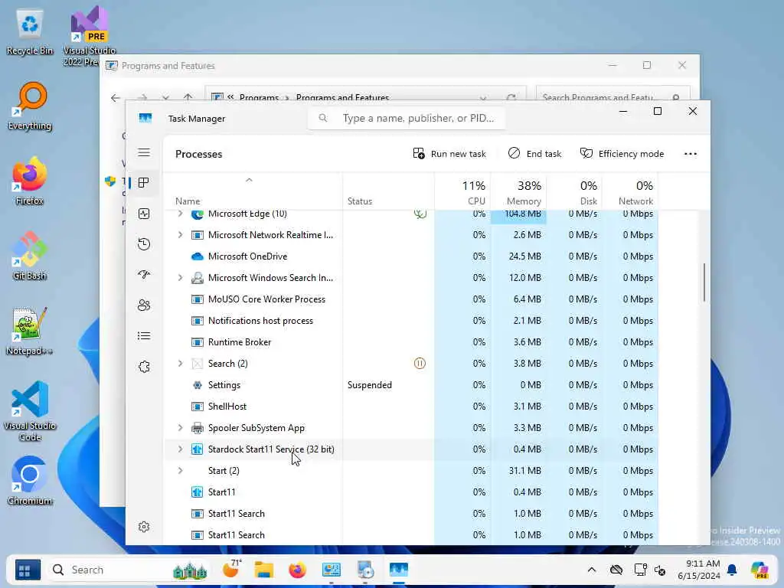Click the Spooler SubSystem printer icon
Viewport: 784px width, 588px height.
click(198, 428)
